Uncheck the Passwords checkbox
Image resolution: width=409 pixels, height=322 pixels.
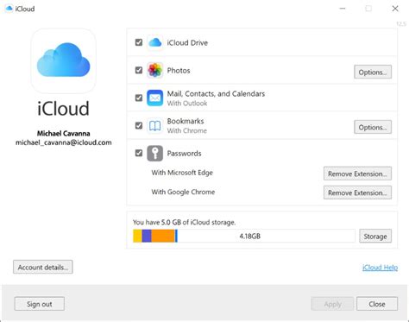click(x=139, y=153)
